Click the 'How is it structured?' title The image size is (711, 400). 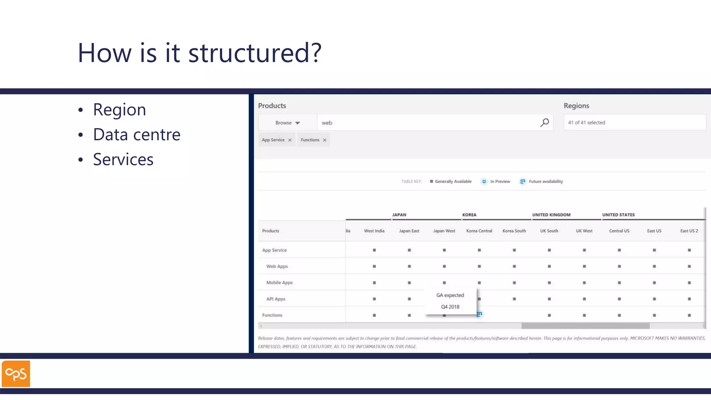[200, 53]
